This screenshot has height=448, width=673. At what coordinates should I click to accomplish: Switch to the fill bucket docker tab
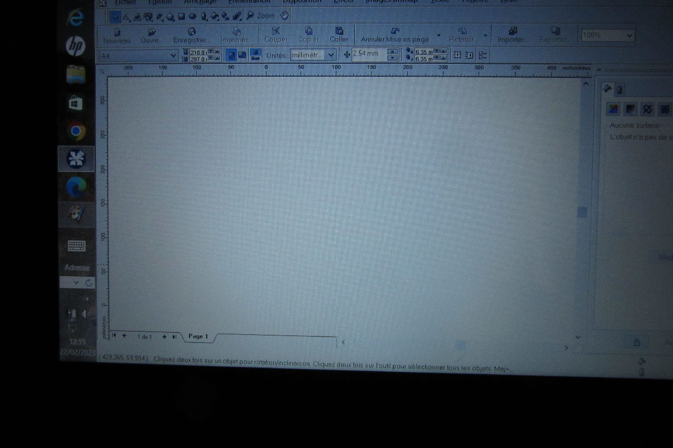click(x=607, y=88)
